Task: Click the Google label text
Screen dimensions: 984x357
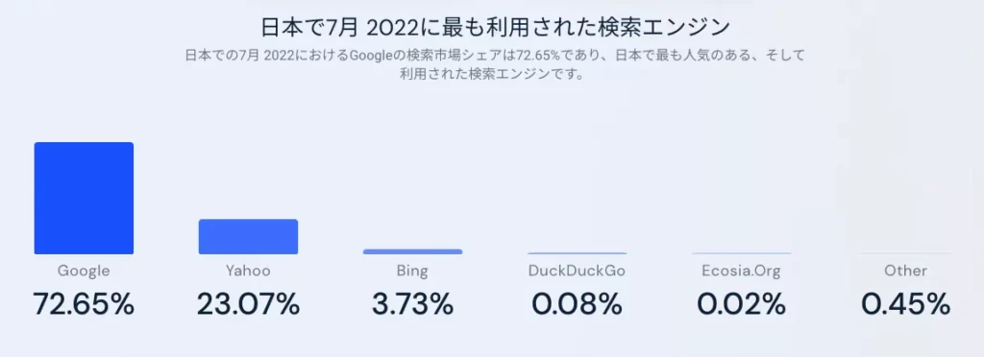Action: (84, 272)
